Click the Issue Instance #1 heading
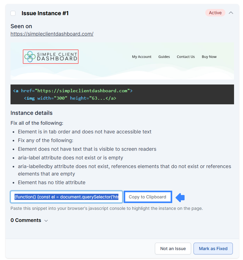Viewport: 243px width, 260px height. coord(45,13)
